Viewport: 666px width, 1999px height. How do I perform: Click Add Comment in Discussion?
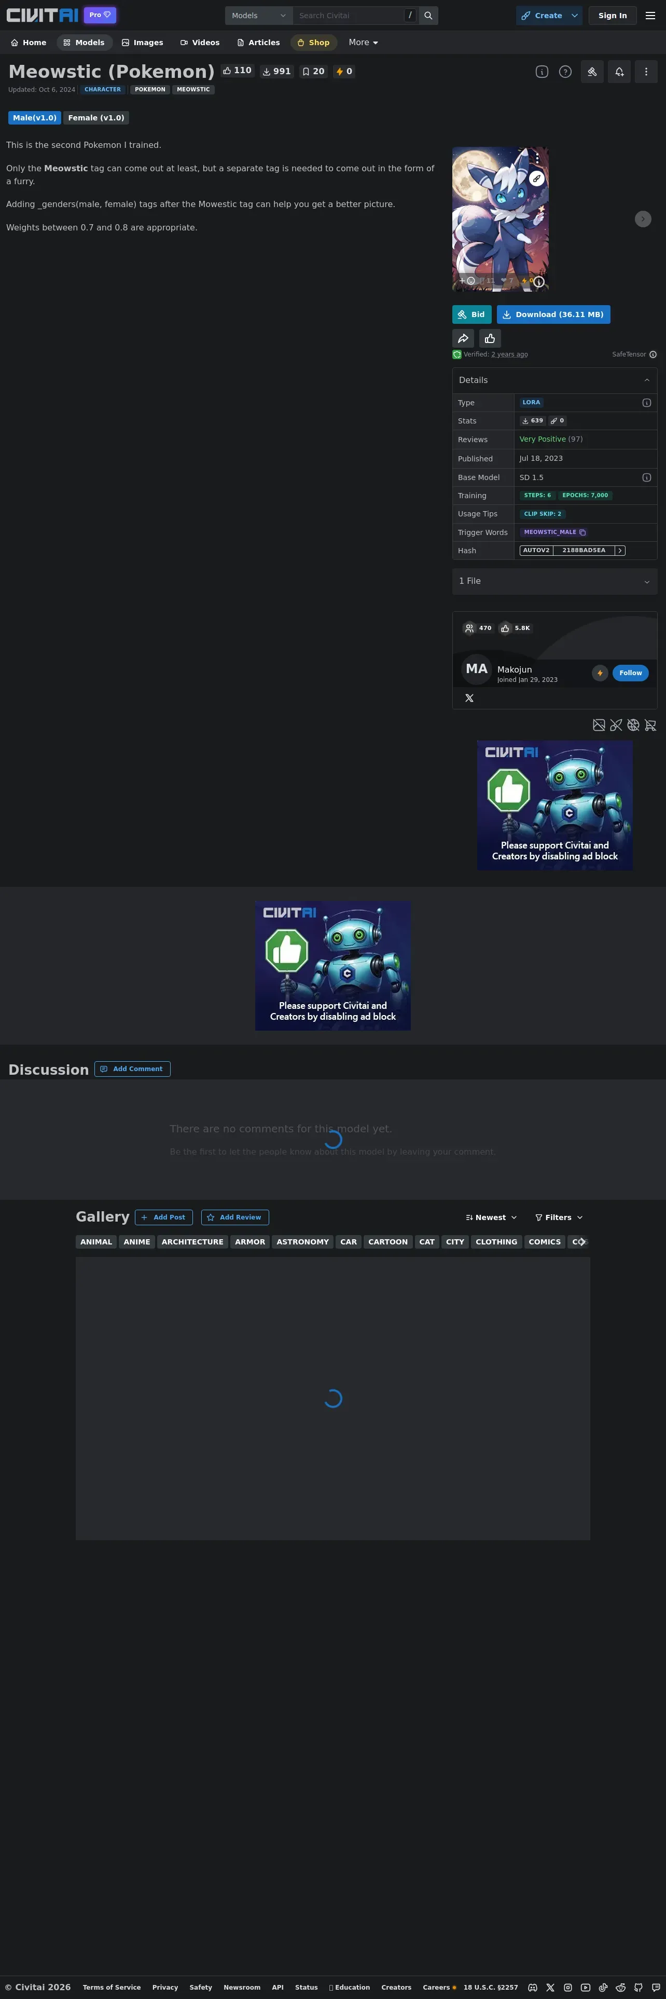click(133, 1070)
